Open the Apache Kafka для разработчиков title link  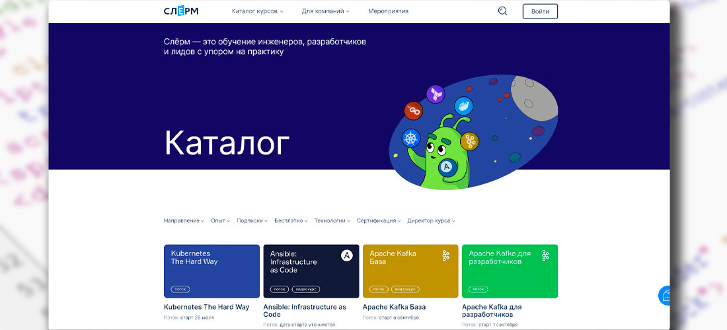492,311
